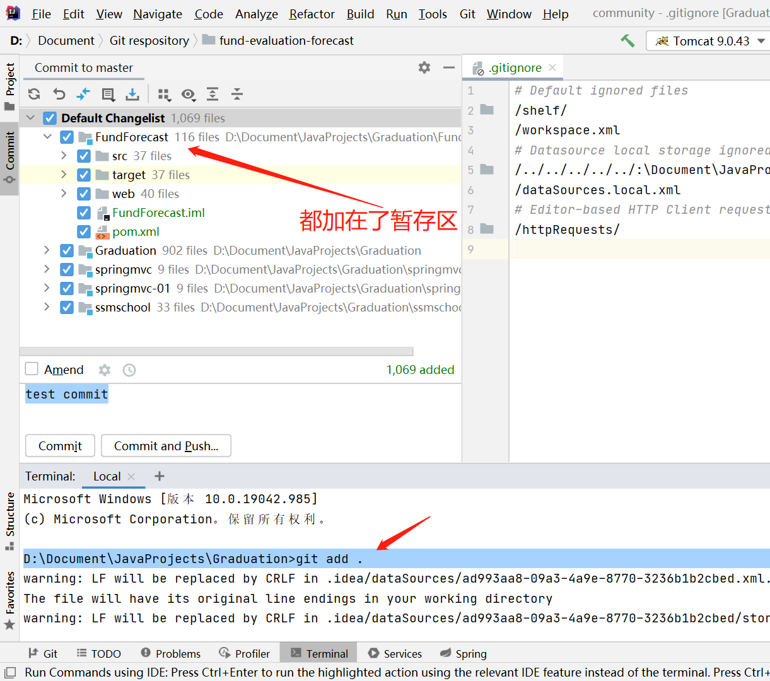Uncheck the FundForecast checkbox
The height and width of the screenshot is (681, 770).
click(67, 137)
